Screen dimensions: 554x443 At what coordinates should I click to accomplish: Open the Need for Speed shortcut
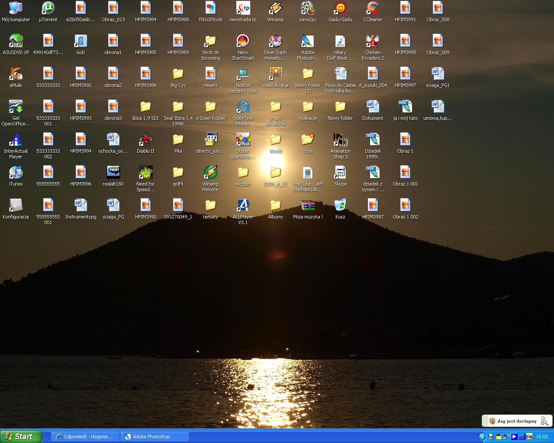click(x=145, y=179)
